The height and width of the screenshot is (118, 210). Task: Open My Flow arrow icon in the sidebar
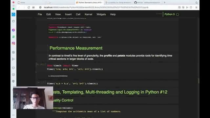[13, 59]
